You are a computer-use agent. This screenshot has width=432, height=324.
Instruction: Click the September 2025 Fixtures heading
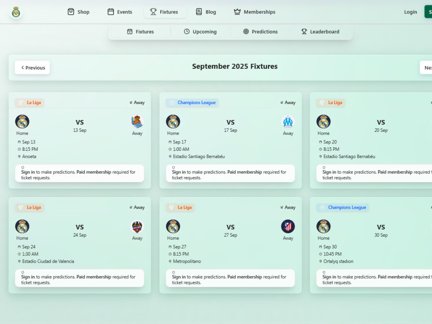(235, 67)
